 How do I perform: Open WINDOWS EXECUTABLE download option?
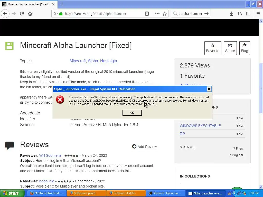tap(200, 126)
